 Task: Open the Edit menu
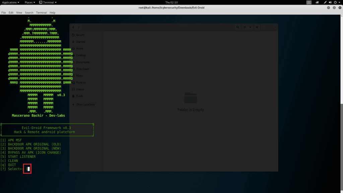(x=11, y=13)
